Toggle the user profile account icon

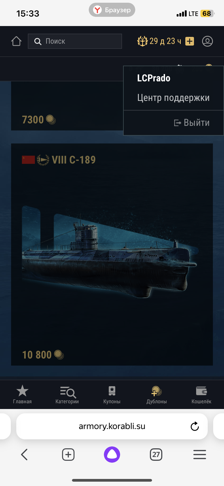[x=207, y=41]
